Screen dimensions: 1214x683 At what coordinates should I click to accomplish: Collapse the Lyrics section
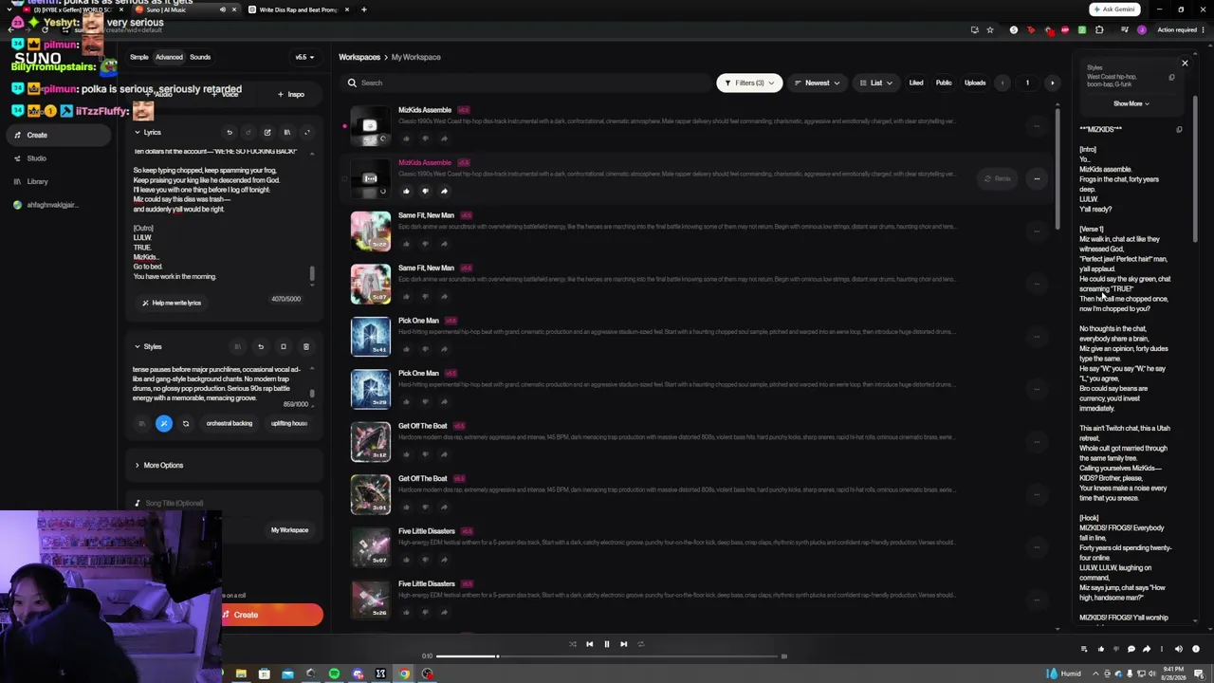pyautogui.click(x=137, y=133)
